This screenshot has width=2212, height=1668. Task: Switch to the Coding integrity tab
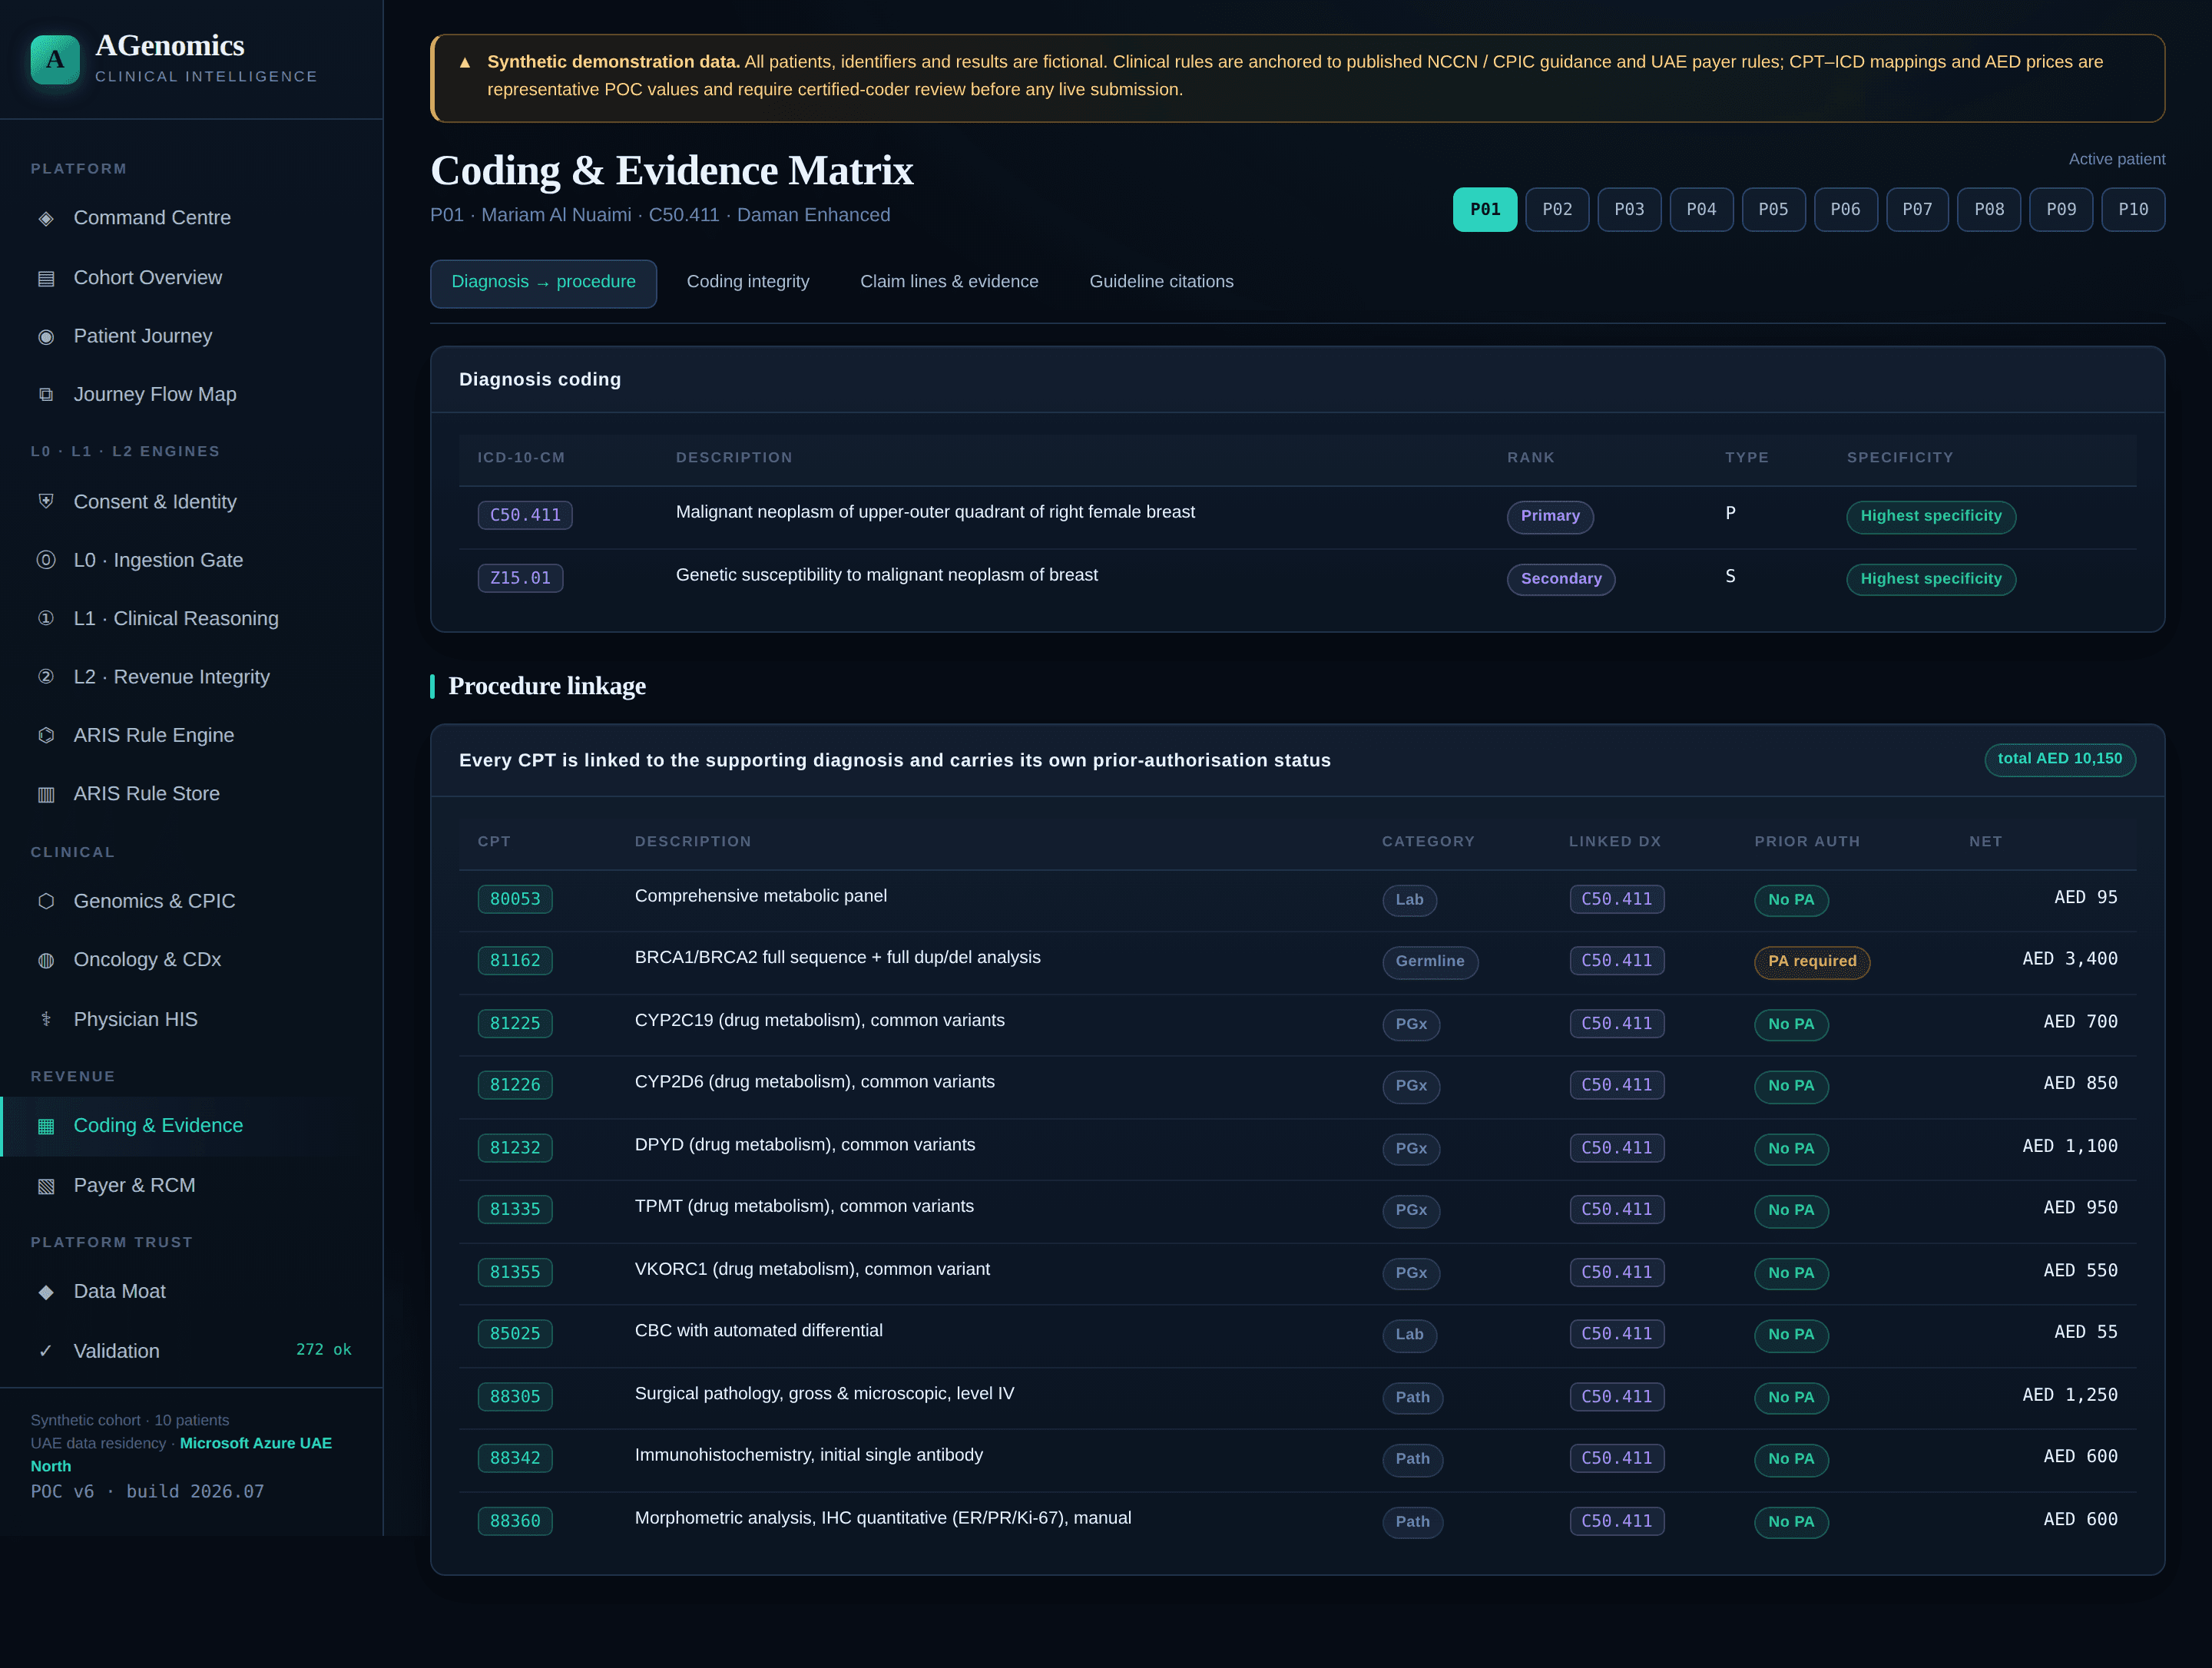tap(748, 282)
